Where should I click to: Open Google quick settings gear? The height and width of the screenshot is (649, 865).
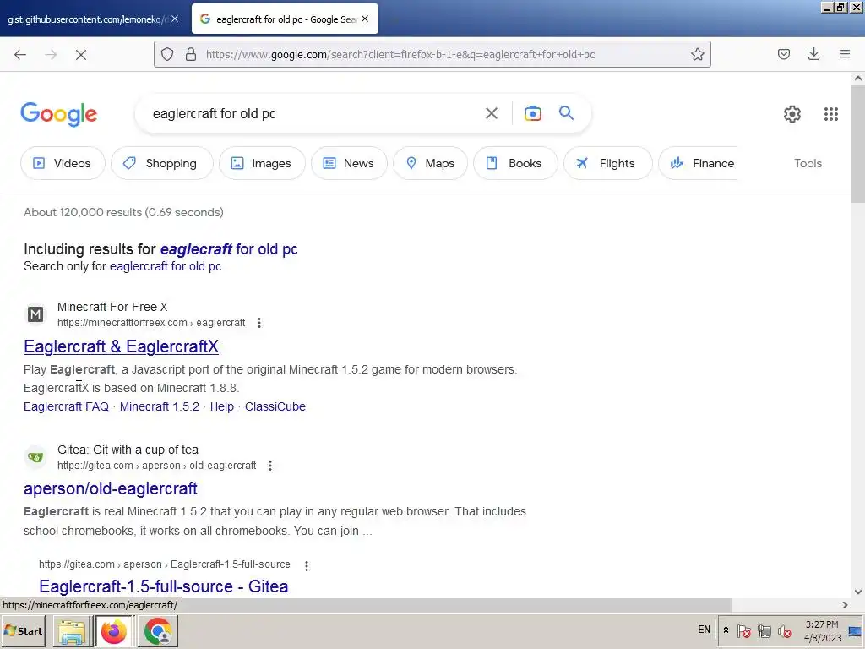pos(792,114)
